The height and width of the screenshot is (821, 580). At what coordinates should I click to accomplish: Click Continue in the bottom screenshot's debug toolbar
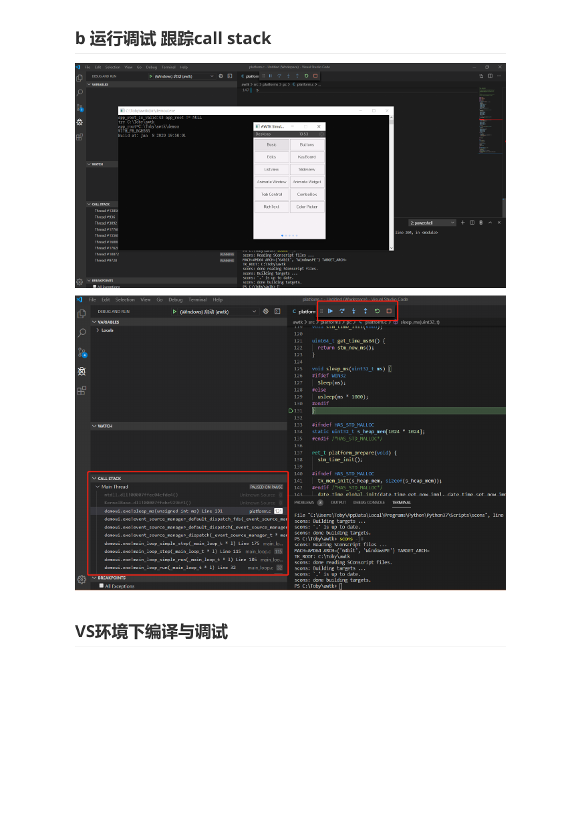(330, 311)
